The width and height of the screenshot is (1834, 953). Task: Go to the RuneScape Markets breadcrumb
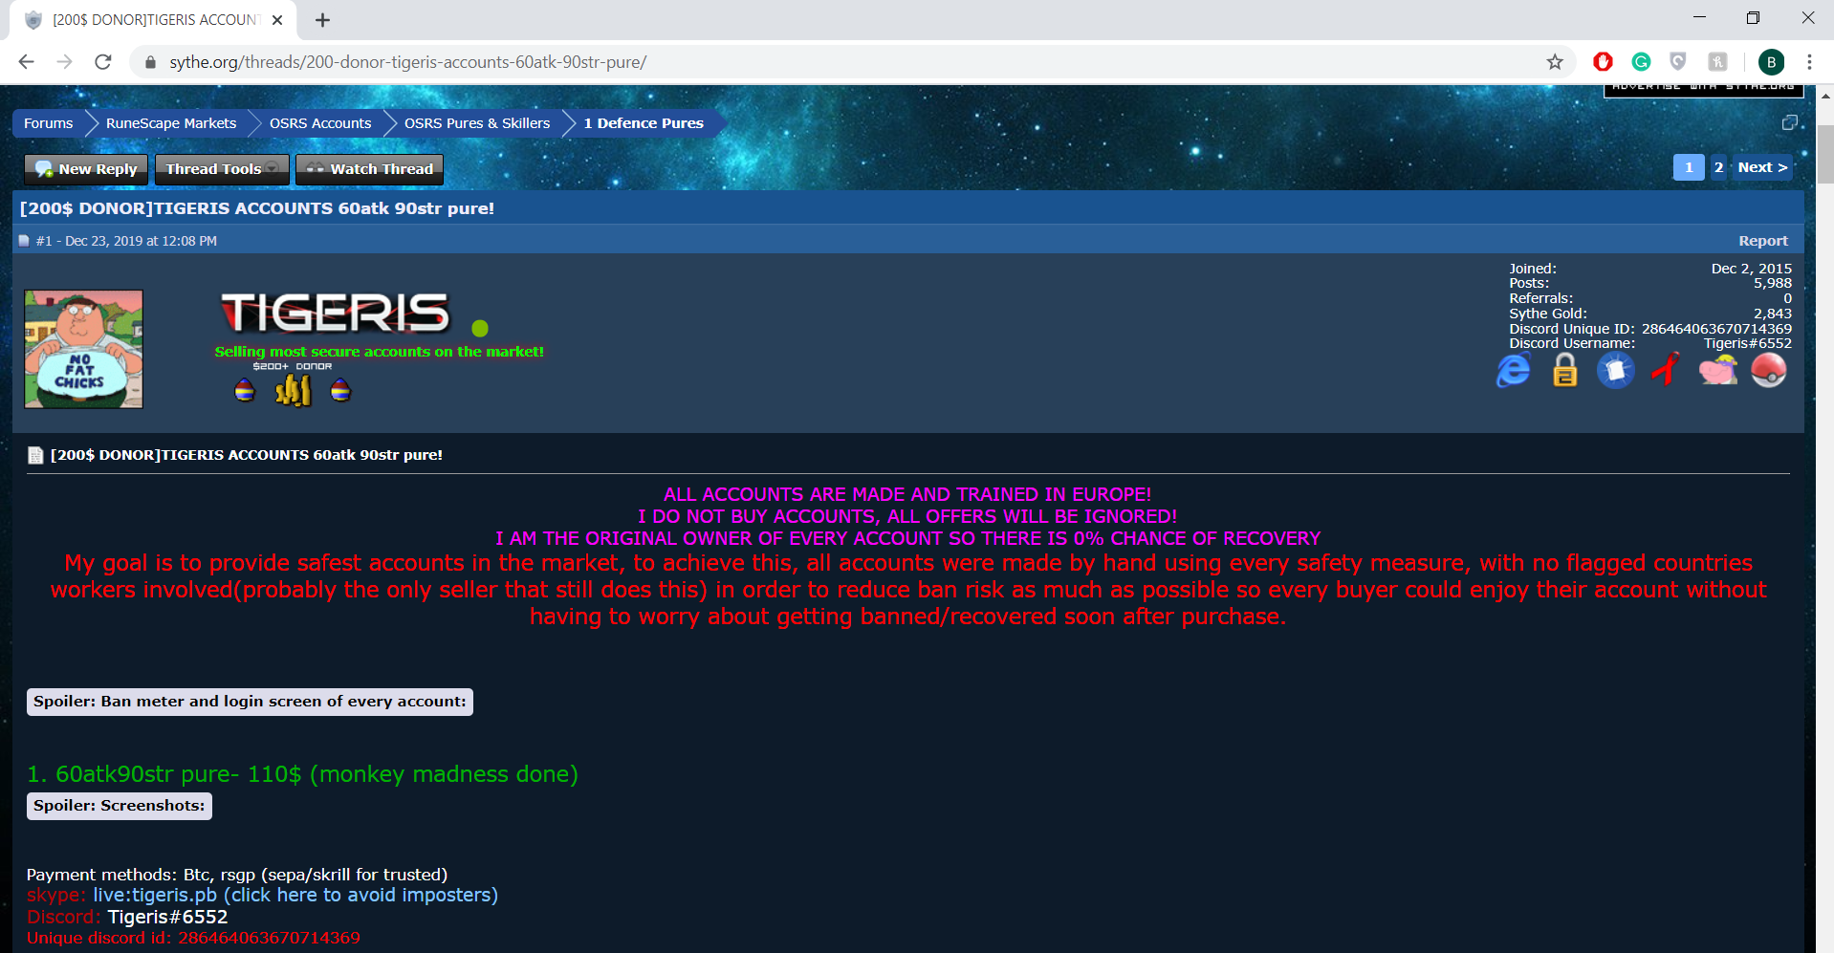[171, 123]
